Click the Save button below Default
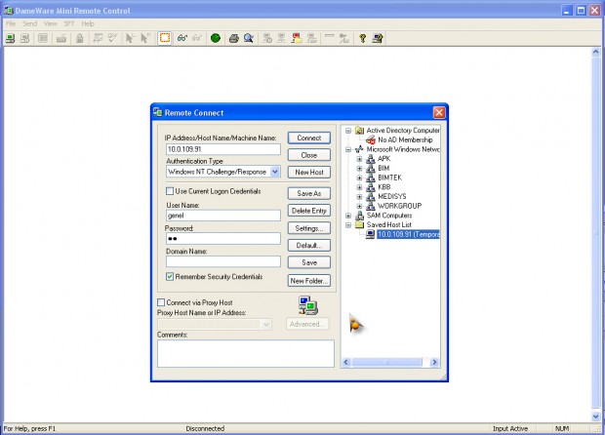Screen dimensions: 605x435 [x=309, y=262]
